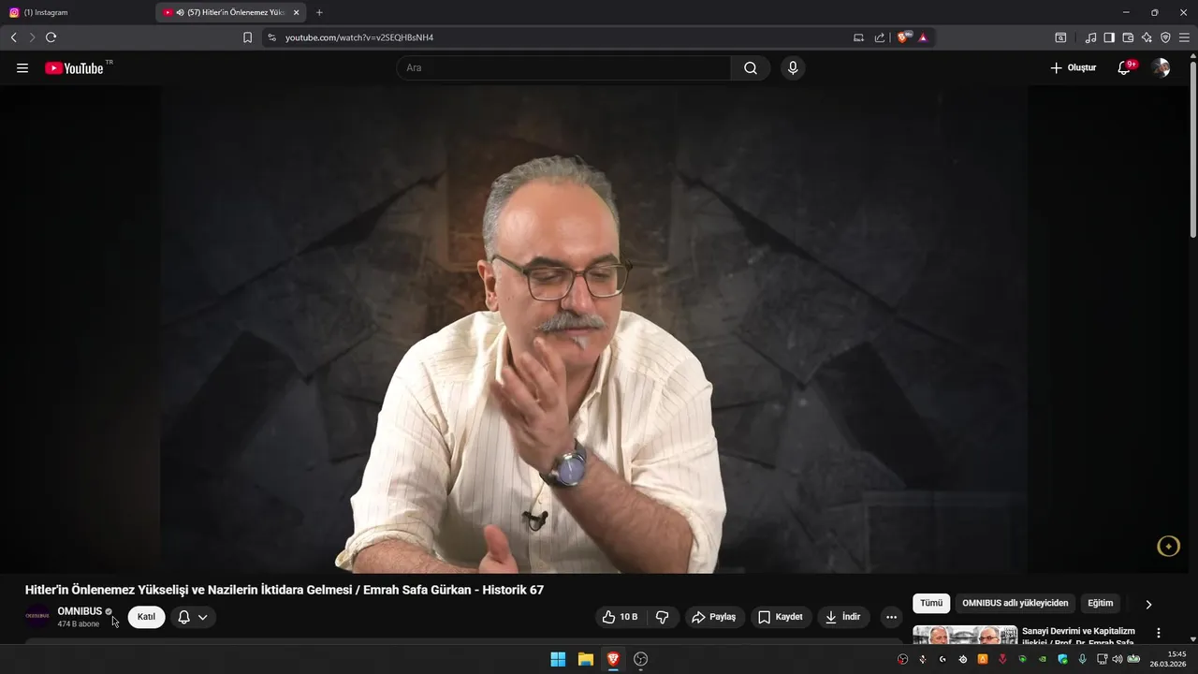Close the Hitler'in Önlenemez tab
1198x674 pixels.
point(296,12)
